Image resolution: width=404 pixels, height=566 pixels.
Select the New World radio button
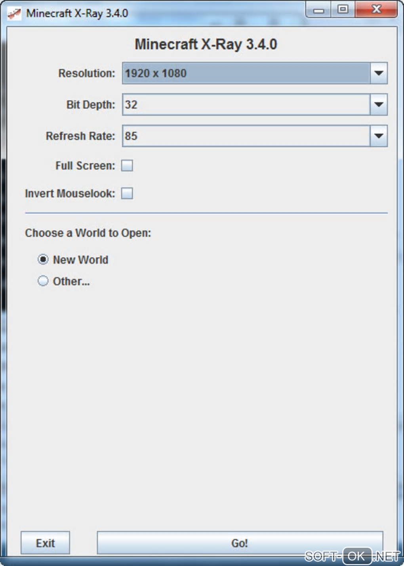pyautogui.click(x=43, y=260)
